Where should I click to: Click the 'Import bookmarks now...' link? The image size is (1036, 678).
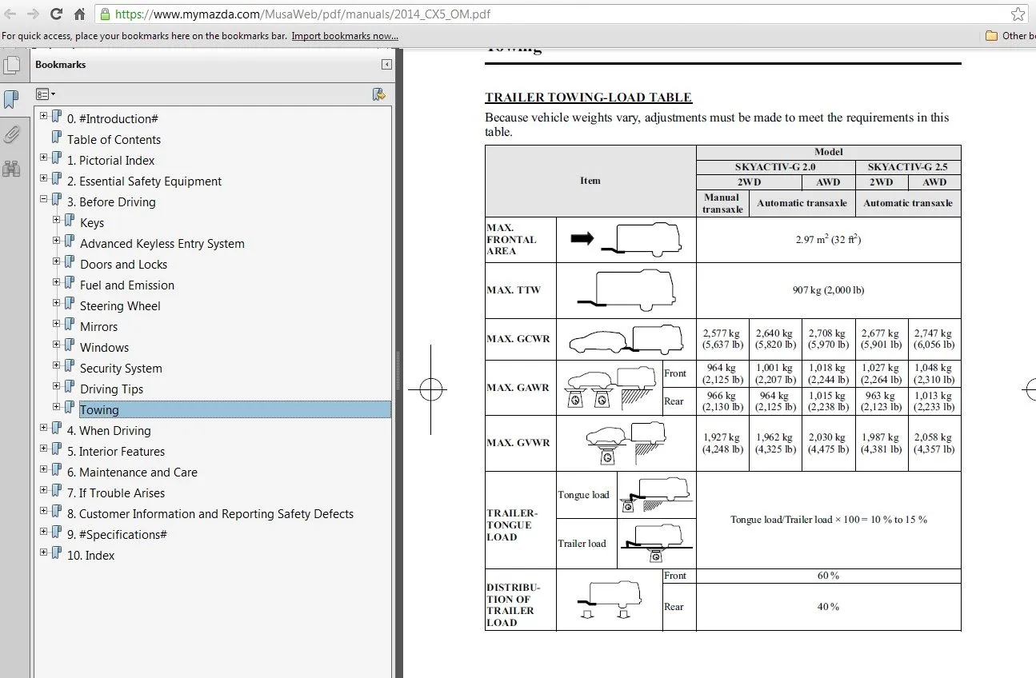[x=345, y=36]
